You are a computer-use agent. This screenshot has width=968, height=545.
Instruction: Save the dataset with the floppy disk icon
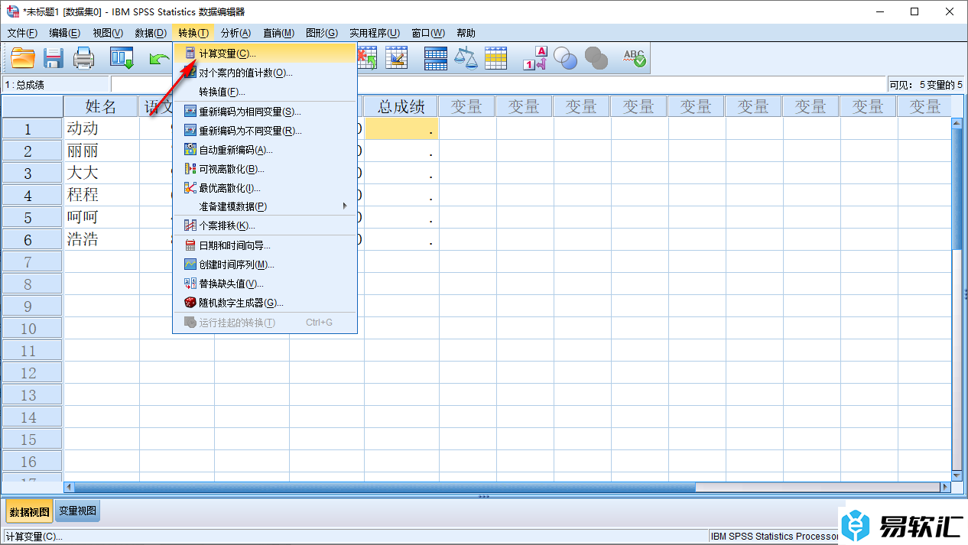coord(54,58)
